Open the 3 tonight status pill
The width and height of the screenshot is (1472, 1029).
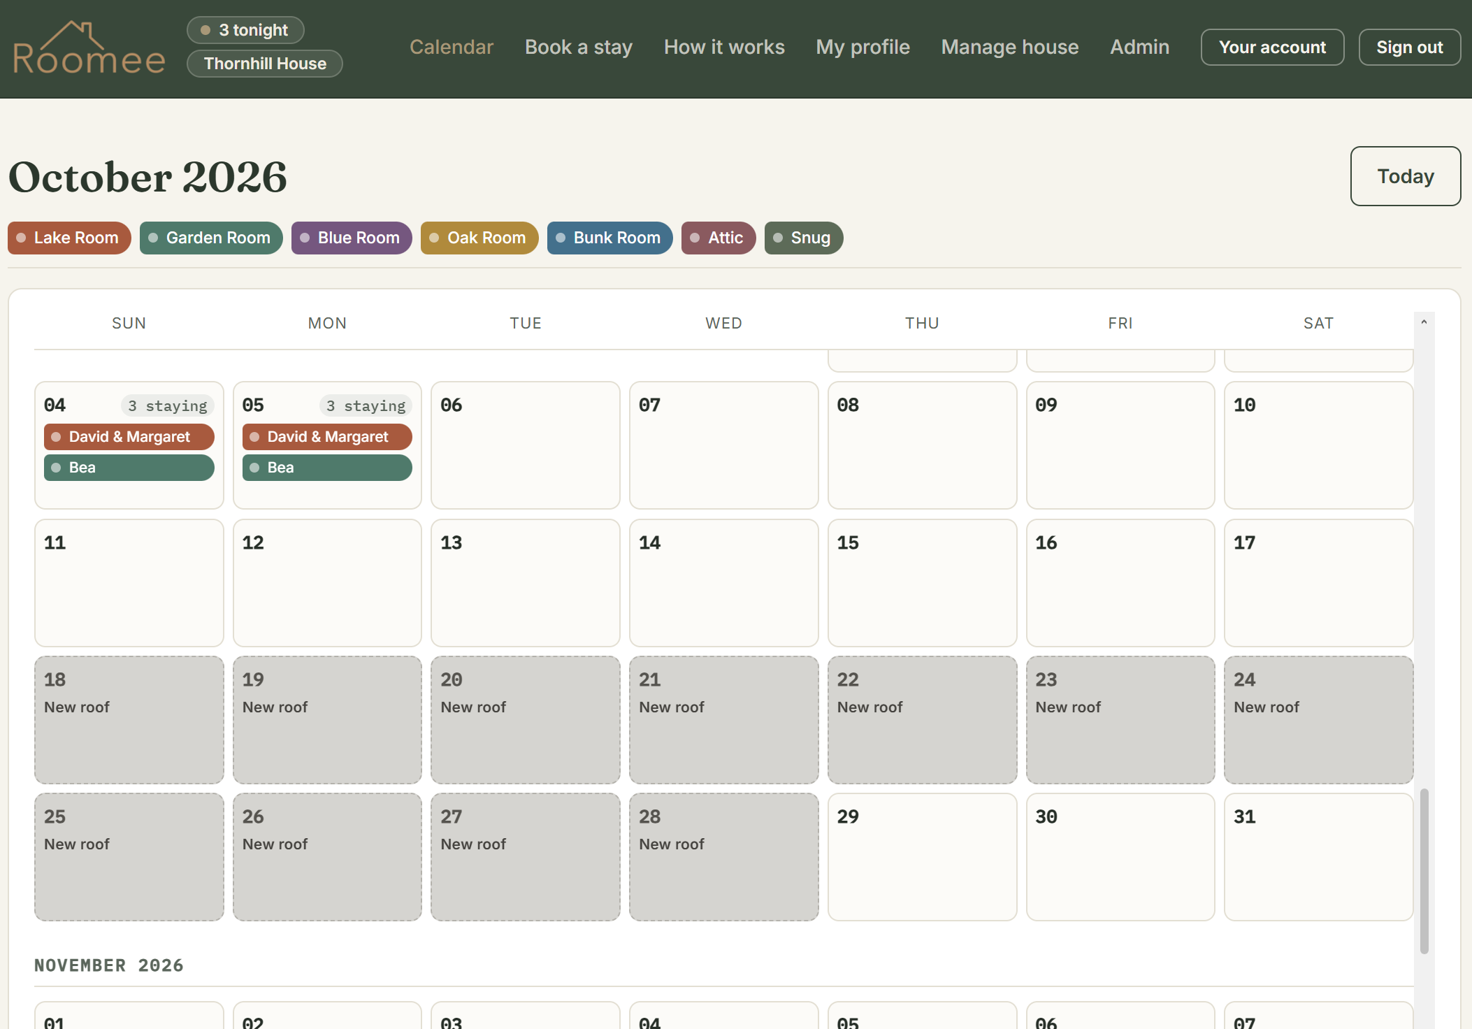pyautogui.click(x=245, y=30)
